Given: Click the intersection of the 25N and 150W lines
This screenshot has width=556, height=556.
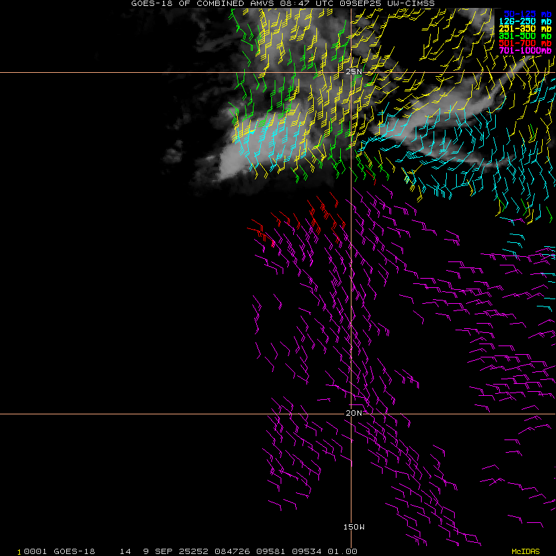Looking at the screenshot, I should tap(351, 72).
